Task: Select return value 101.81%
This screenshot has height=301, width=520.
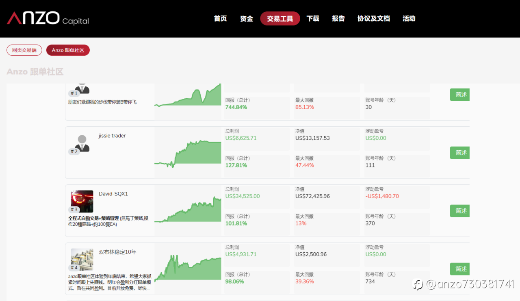Action: click(x=236, y=223)
